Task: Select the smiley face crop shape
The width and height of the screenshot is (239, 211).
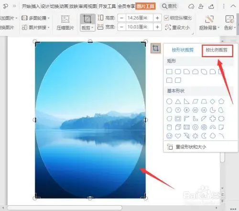Action: [x=169, y=136]
